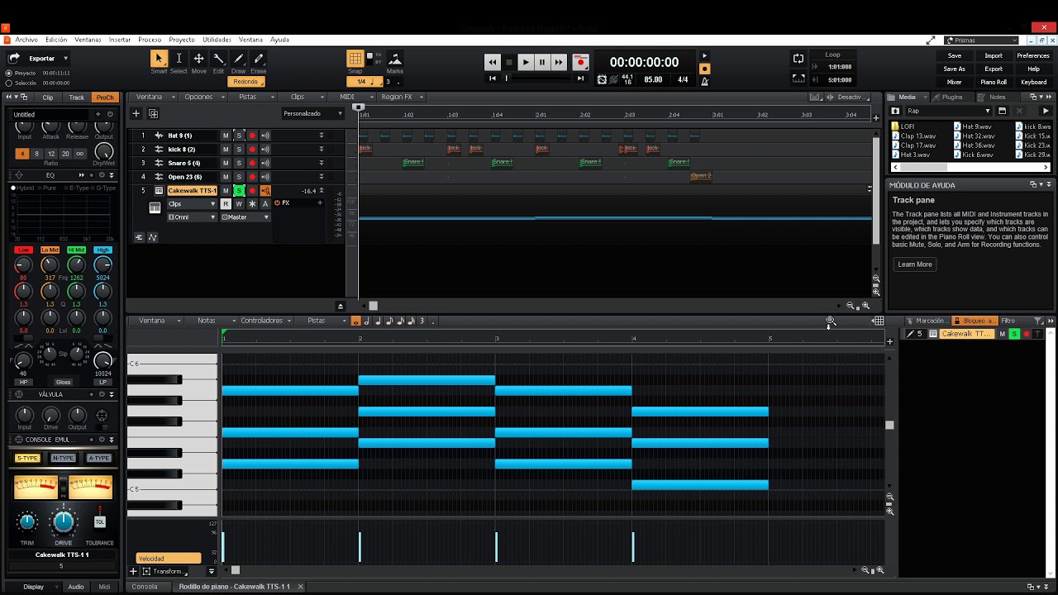
Task: Click the Velocidad controller button
Action: pos(169,559)
